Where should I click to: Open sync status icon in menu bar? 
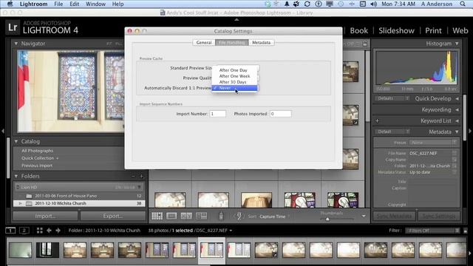(x=307, y=4)
